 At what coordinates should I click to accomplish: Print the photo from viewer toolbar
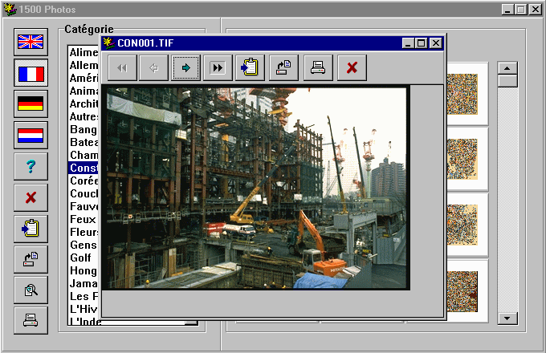(x=318, y=68)
